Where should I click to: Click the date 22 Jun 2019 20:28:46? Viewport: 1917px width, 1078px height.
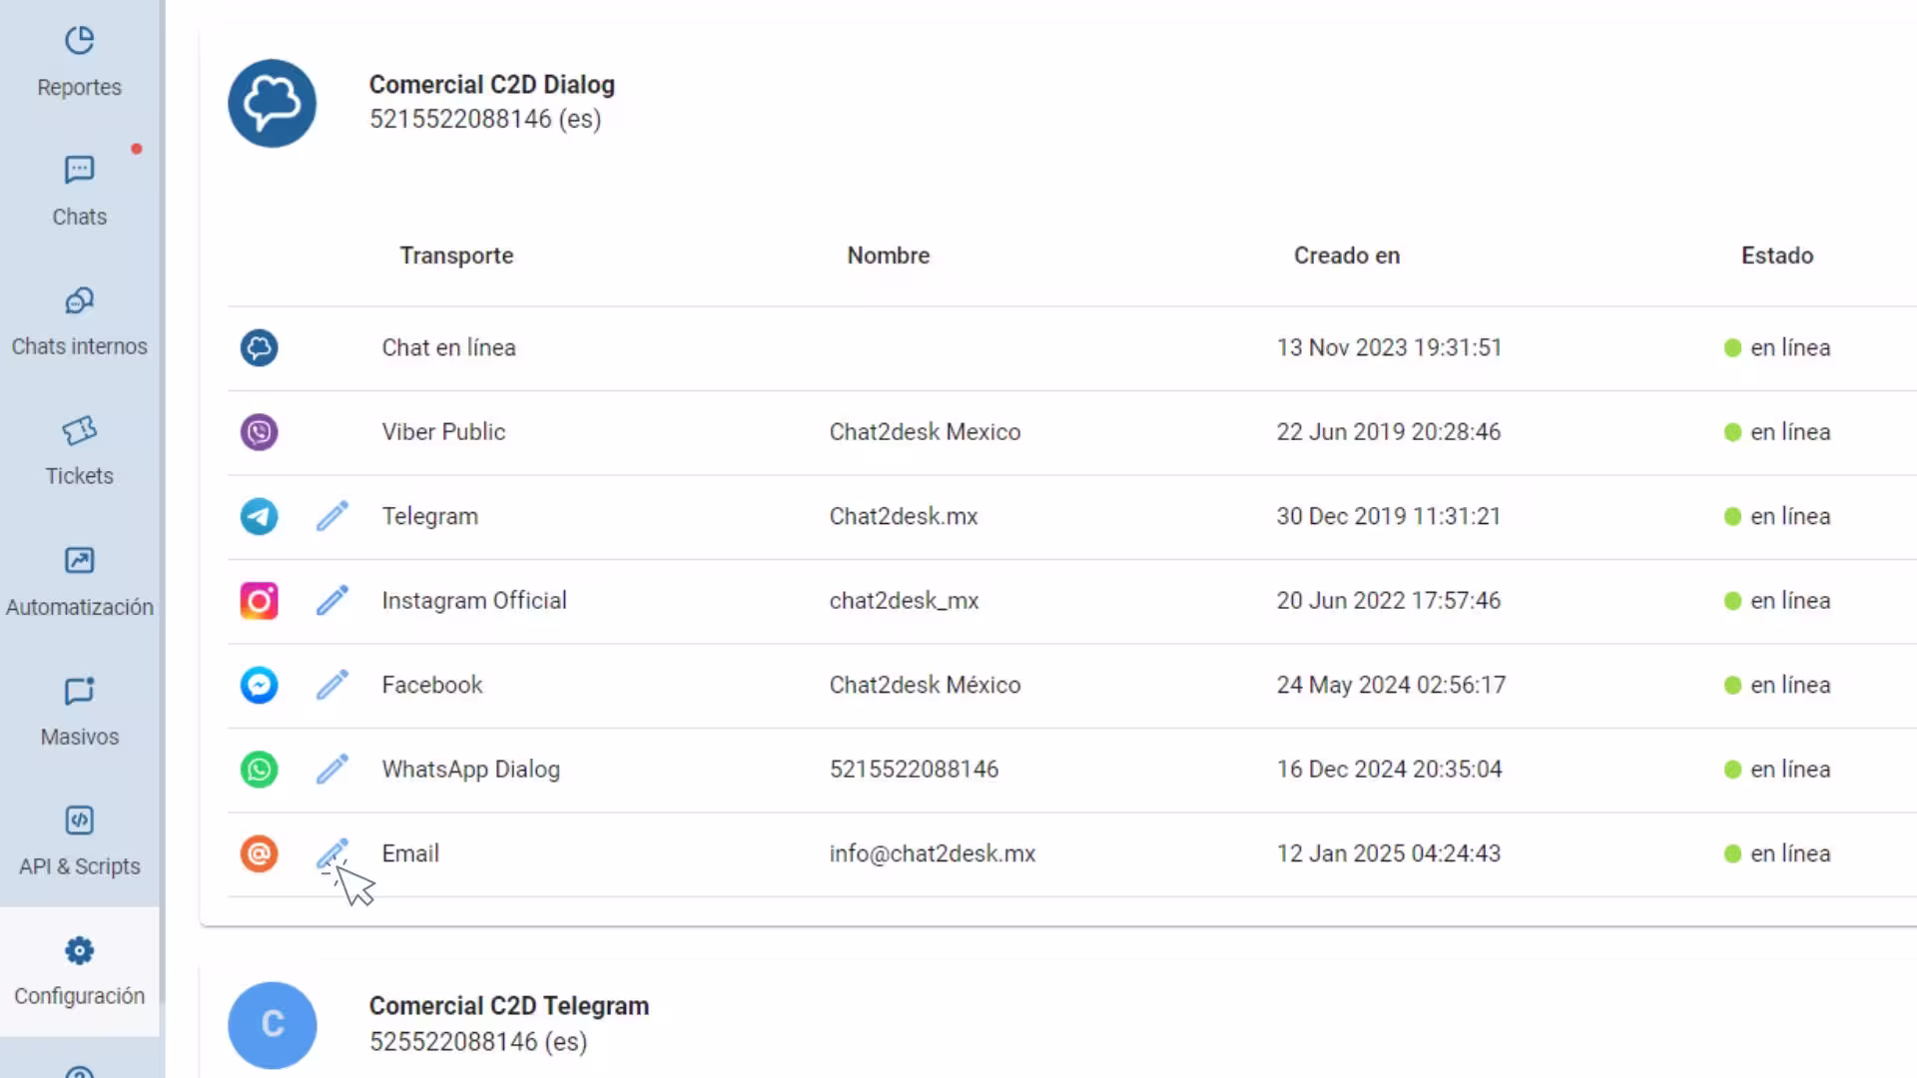point(1389,432)
